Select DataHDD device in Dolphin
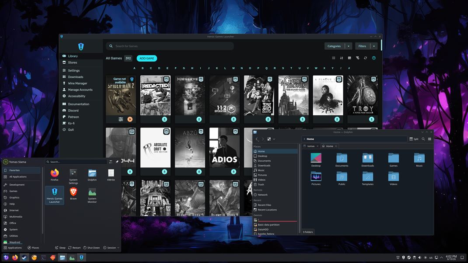This screenshot has width=468, height=263. [x=275, y=230]
